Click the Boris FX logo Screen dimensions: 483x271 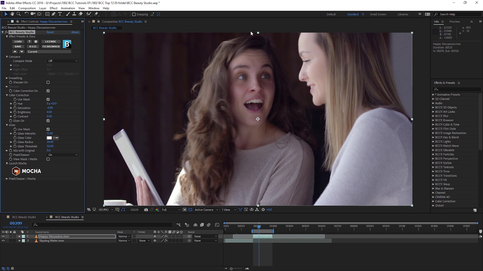click(67, 44)
